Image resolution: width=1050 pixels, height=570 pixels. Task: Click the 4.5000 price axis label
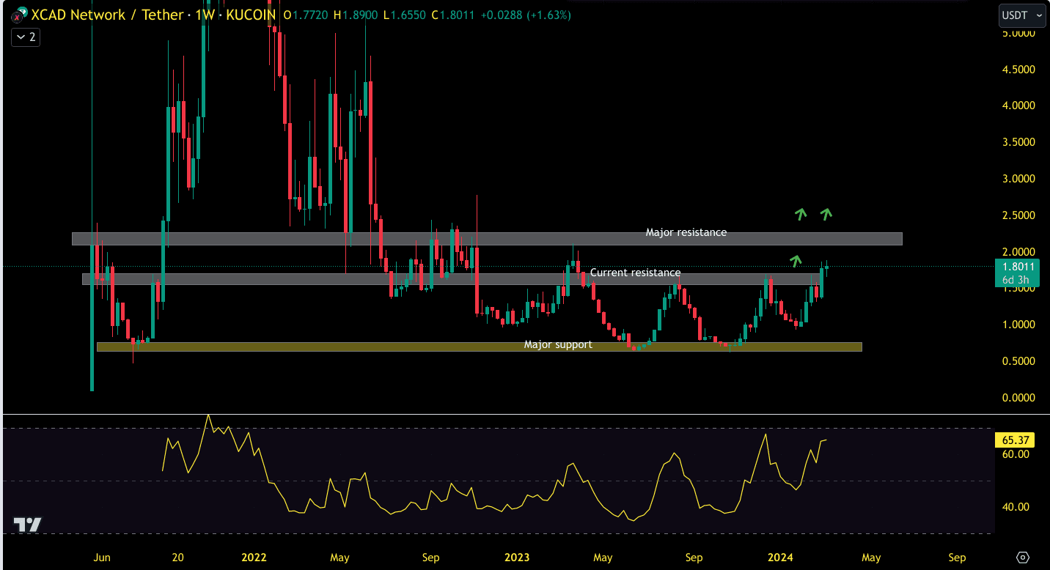point(1020,70)
